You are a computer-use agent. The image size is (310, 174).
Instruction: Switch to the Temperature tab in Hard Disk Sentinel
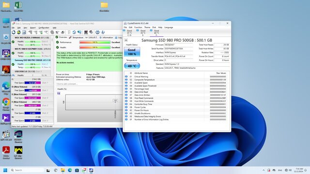(76, 37)
